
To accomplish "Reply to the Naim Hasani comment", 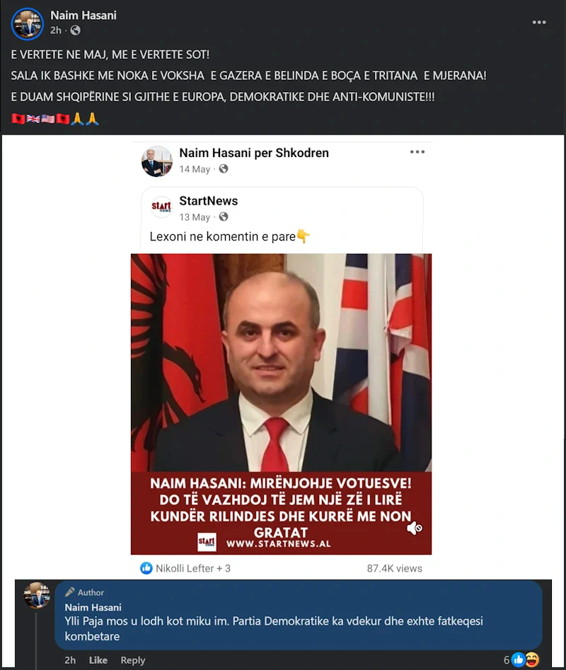I will 133,660.
